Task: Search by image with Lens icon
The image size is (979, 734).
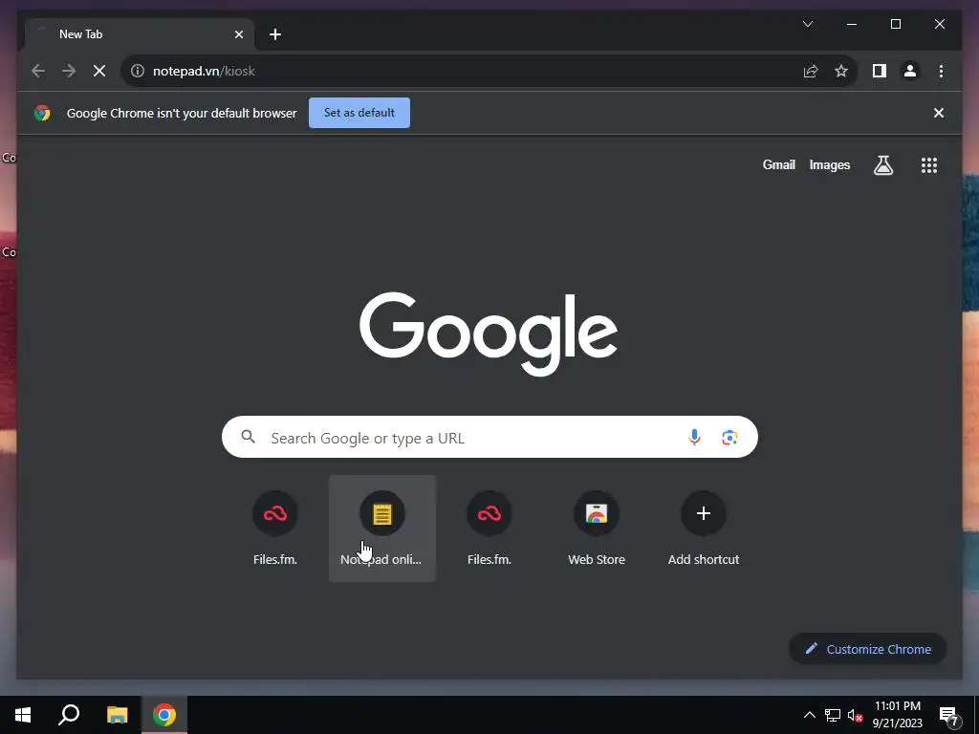Action: click(x=729, y=438)
